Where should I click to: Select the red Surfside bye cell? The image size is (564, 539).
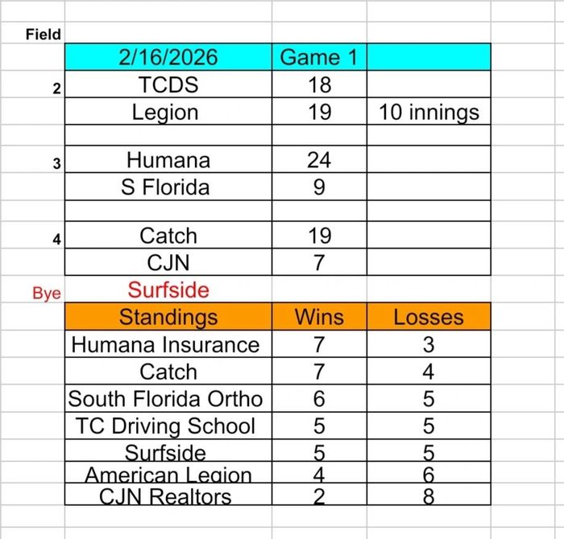point(168,290)
